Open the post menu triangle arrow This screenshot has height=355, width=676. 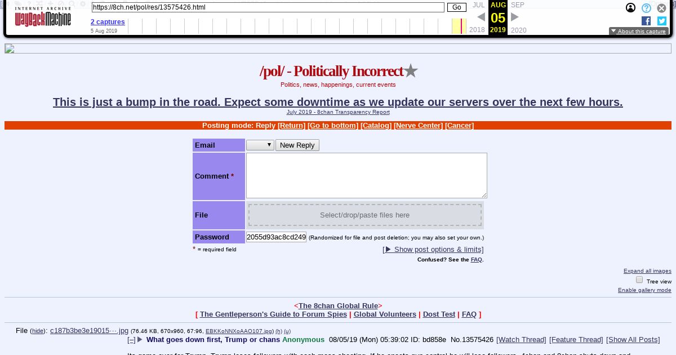pos(140,340)
